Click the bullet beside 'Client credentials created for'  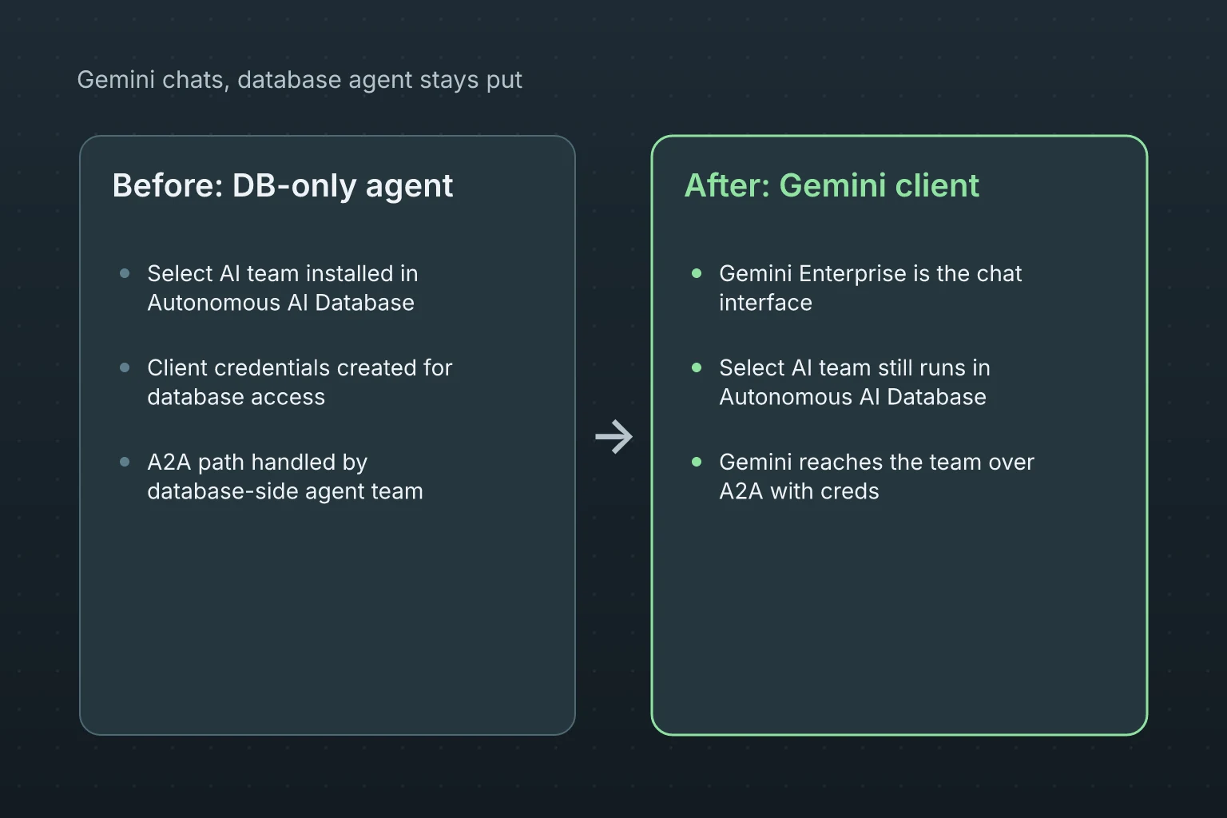click(x=125, y=367)
